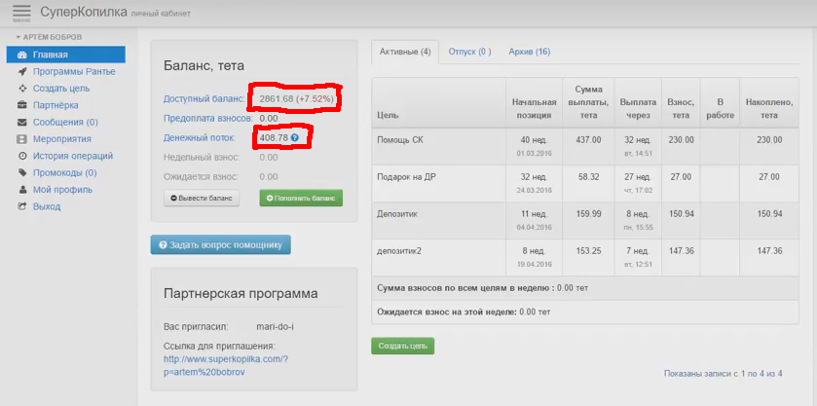This screenshot has width=817, height=406.
Task: Click the Партнёрка briefcase icon
Action: pyautogui.click(x=22, y=105)
